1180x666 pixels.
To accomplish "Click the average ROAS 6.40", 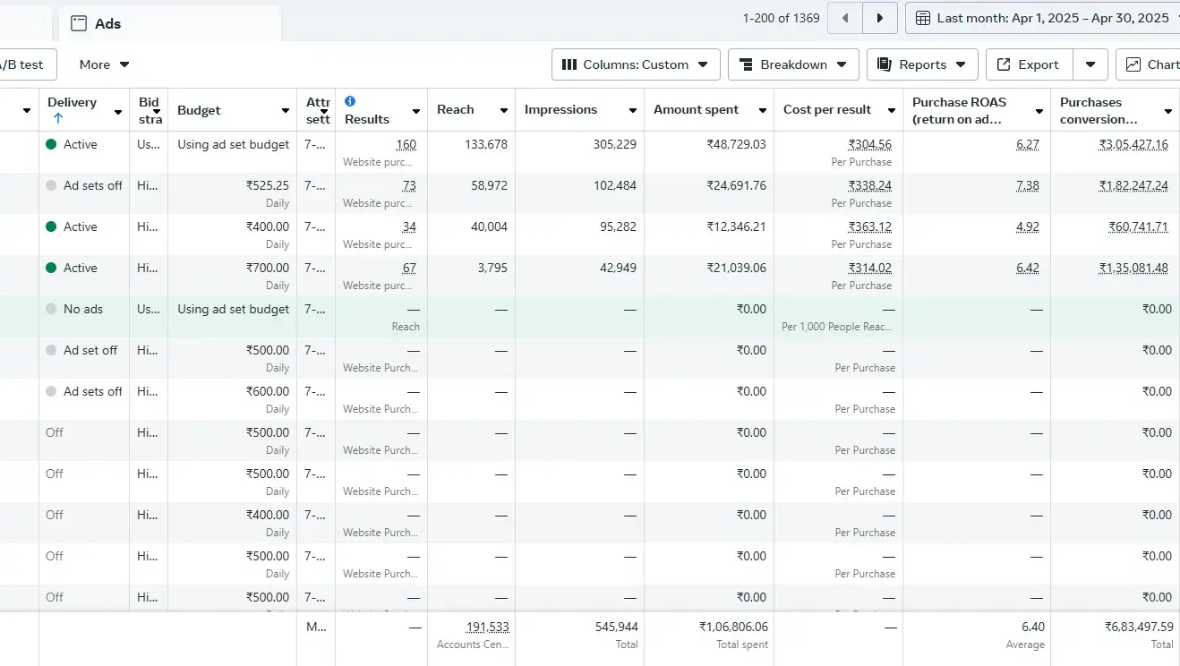I will 1032,627.
